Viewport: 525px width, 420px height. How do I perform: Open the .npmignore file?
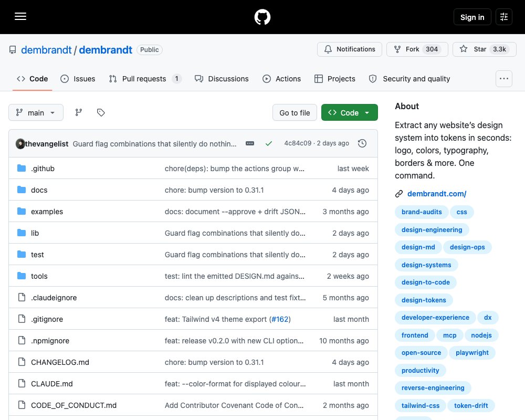tap(50, 341)
